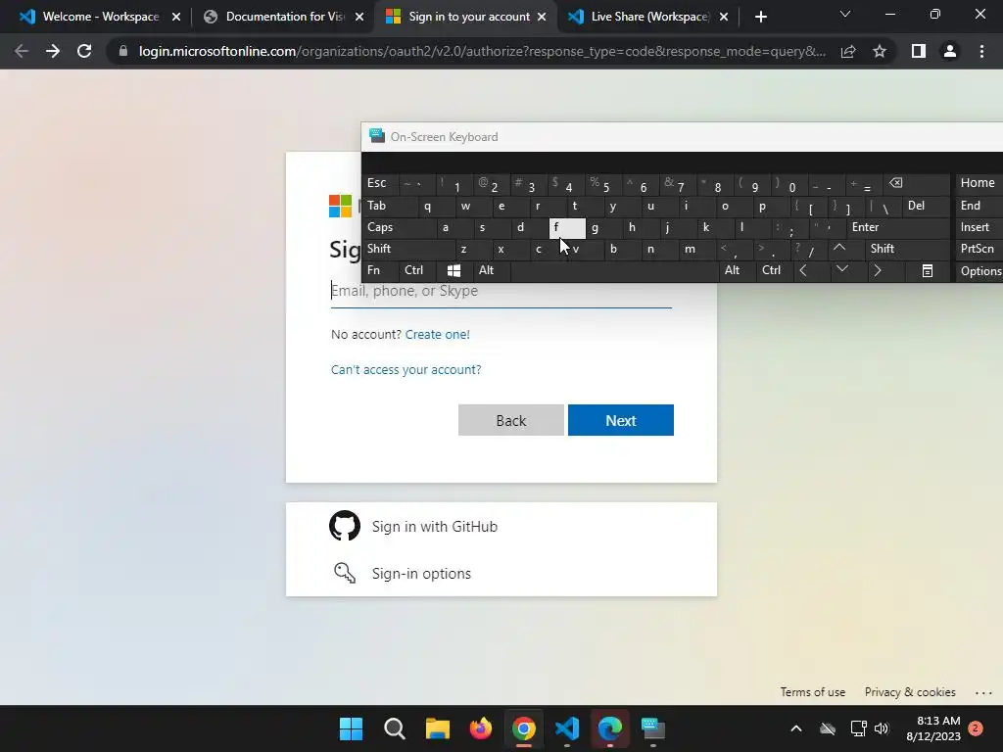This screenshot has height=752, width=1003.
Task: Tap the Del key on On-Screen Keyboard
Action: [927, 206]
